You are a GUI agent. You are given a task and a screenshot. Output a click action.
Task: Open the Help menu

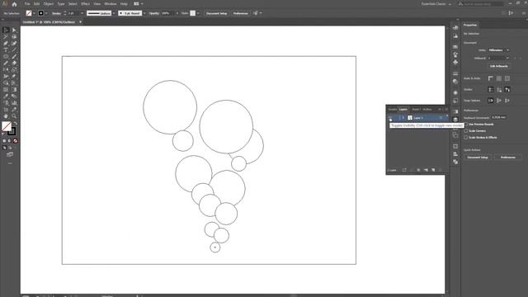click(x=124, y=4)
